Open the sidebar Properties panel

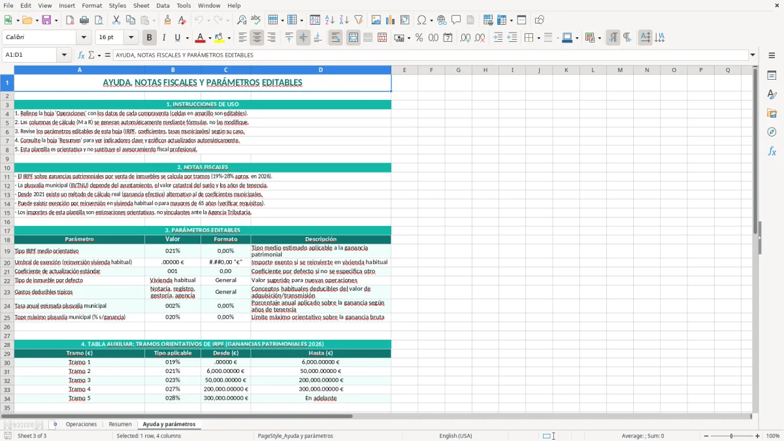772,75
